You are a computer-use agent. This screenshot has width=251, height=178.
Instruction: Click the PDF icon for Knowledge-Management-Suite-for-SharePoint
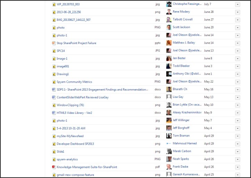click(54, 167)
